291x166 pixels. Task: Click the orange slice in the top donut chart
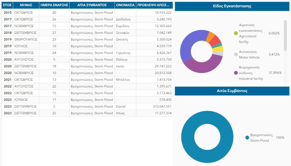210,36
